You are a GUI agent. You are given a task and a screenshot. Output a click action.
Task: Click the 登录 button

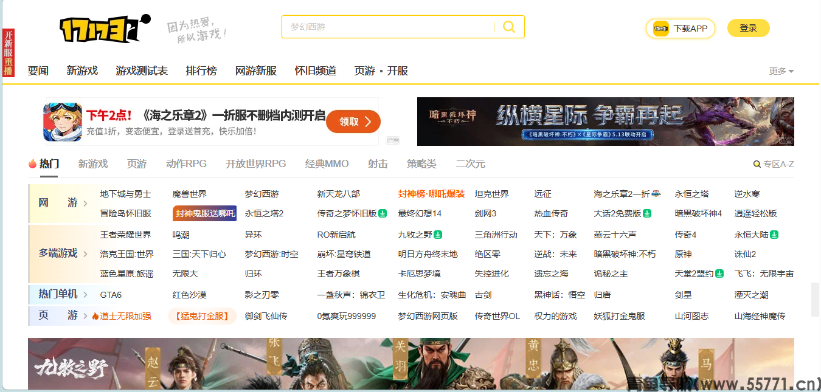[x=749, y=28]
